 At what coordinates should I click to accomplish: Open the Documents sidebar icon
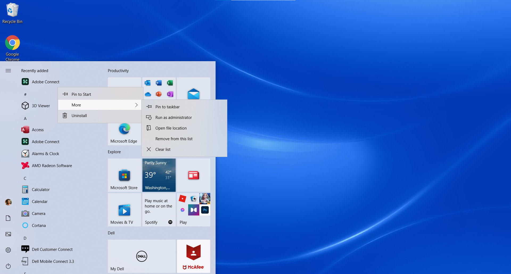8,218
